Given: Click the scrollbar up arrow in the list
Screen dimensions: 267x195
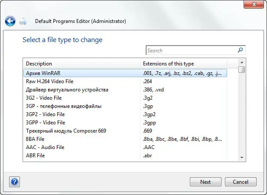Looking at the screenshot, I should click(241, 62).
